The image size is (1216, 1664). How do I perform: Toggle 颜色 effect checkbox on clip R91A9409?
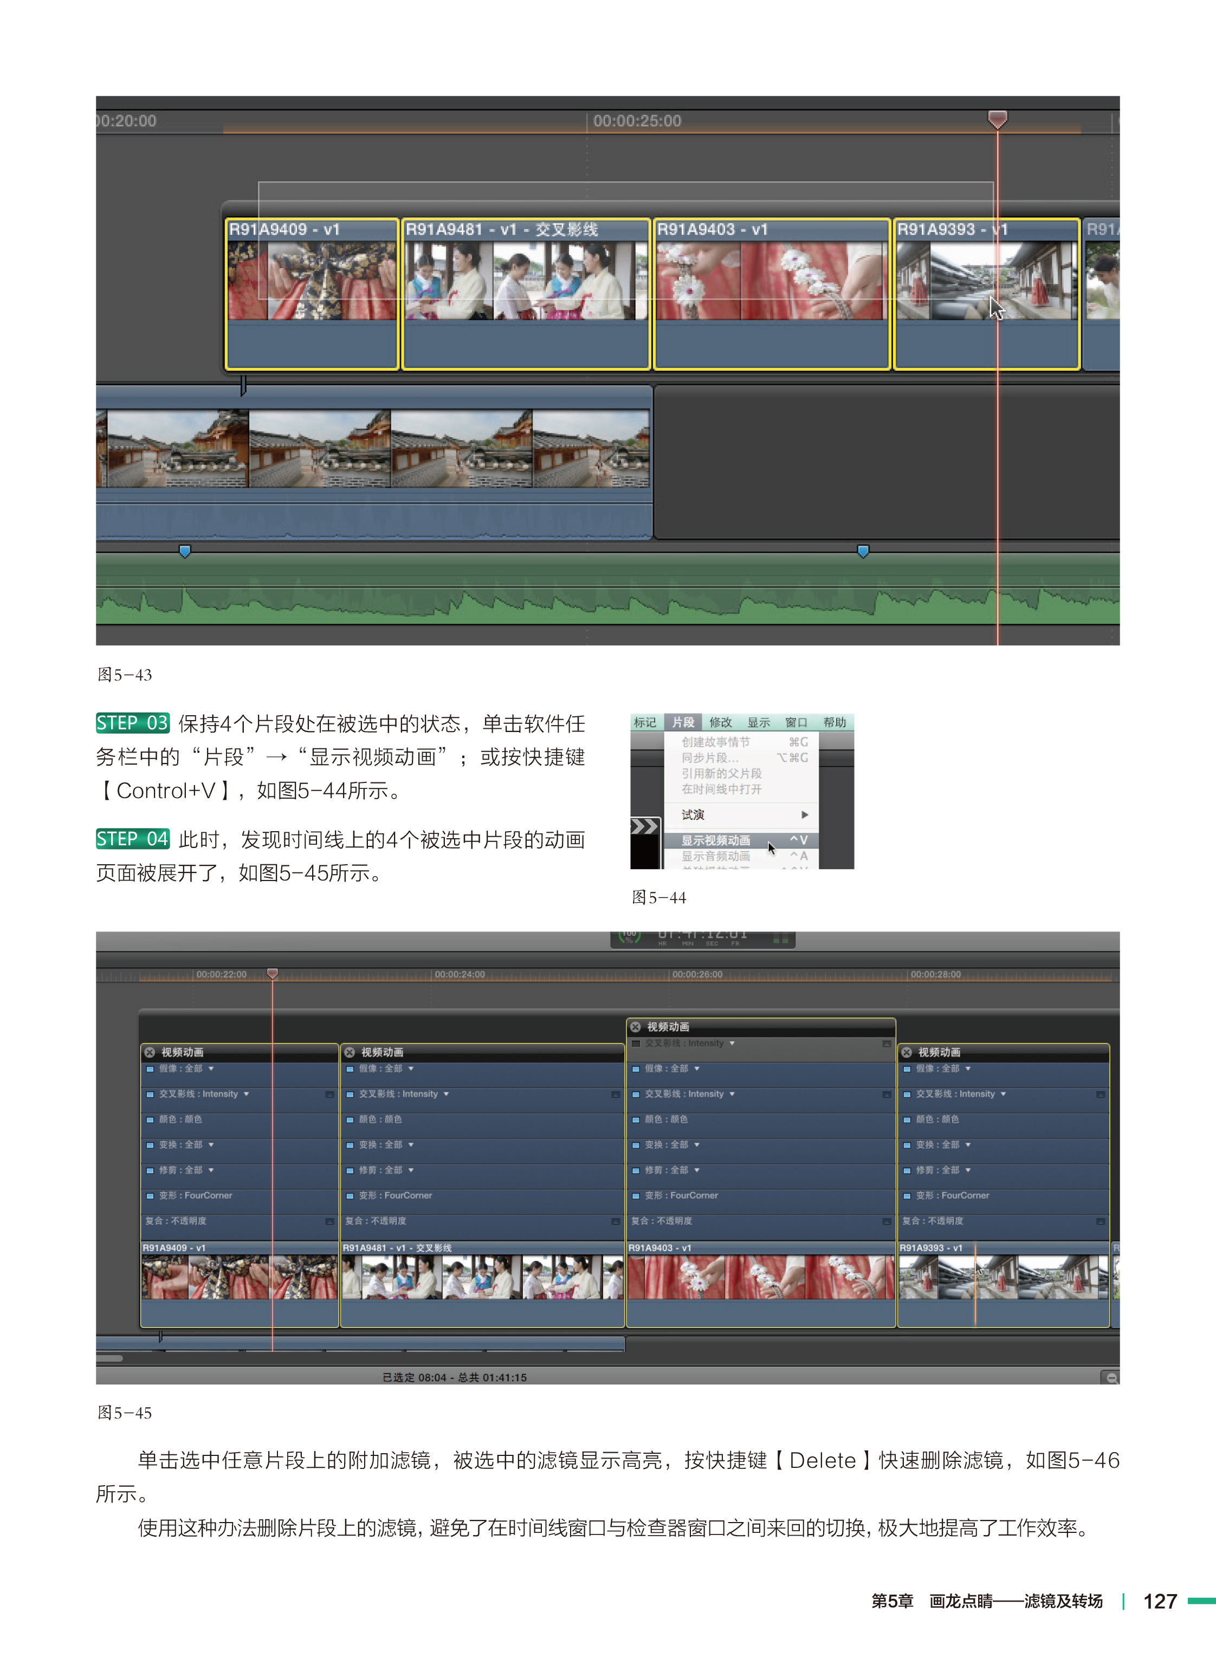(x=150, y=1119)
